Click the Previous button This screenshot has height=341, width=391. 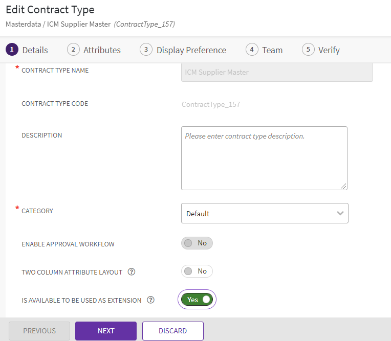click(39, 331)
